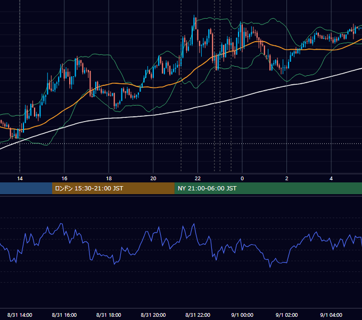Click the 8/31 14:00 time label

point(20,315)
